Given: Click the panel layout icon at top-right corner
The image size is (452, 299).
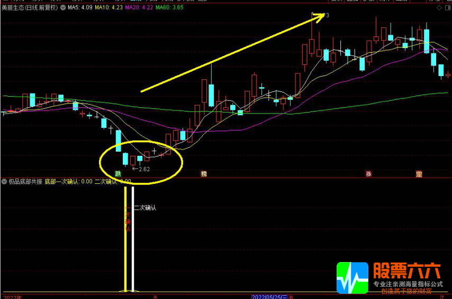Looking at the screenshot, I should tap(448, 8).
